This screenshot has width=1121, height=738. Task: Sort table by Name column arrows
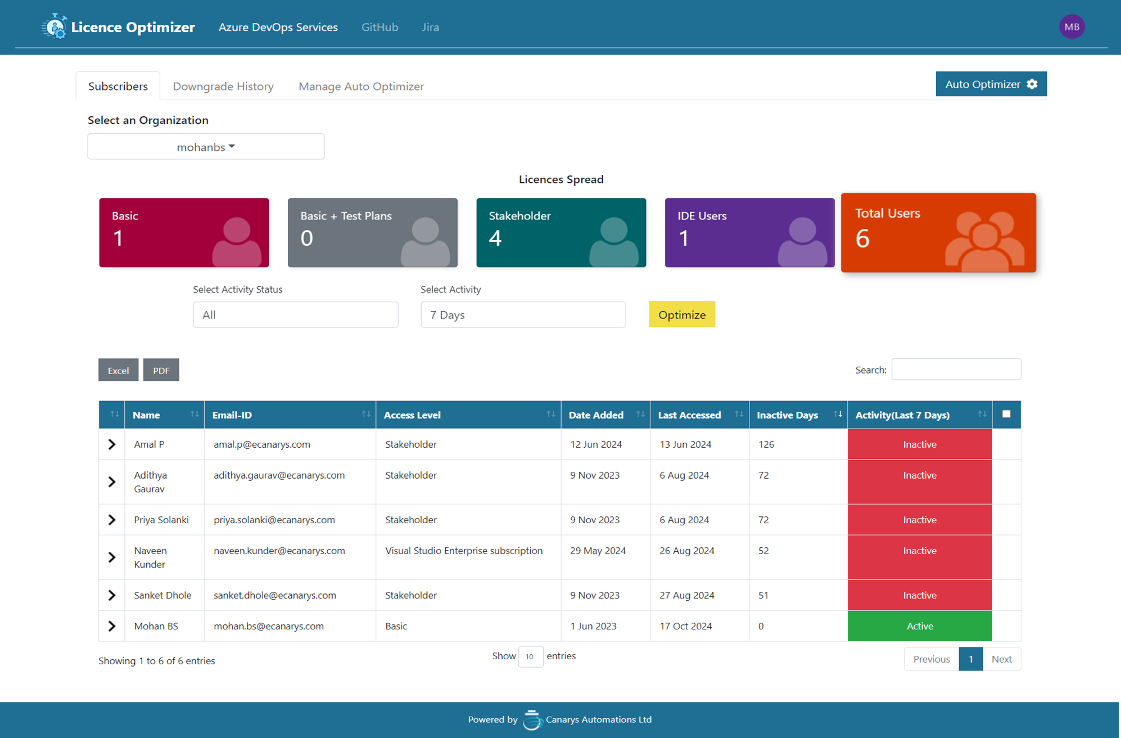(x=194, y=414)
